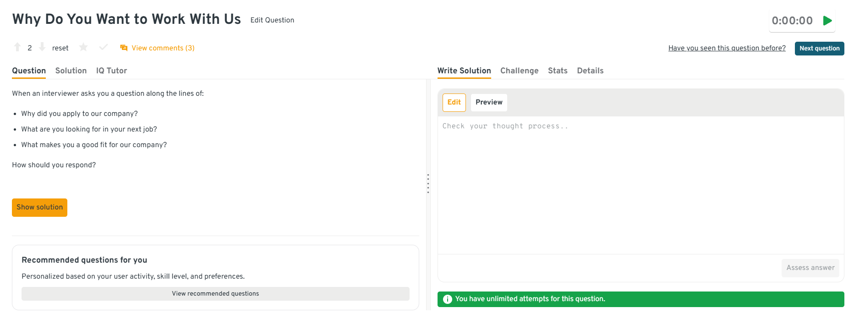
Task: Toggle to Preview mode in editor
Action: point(489,102)
